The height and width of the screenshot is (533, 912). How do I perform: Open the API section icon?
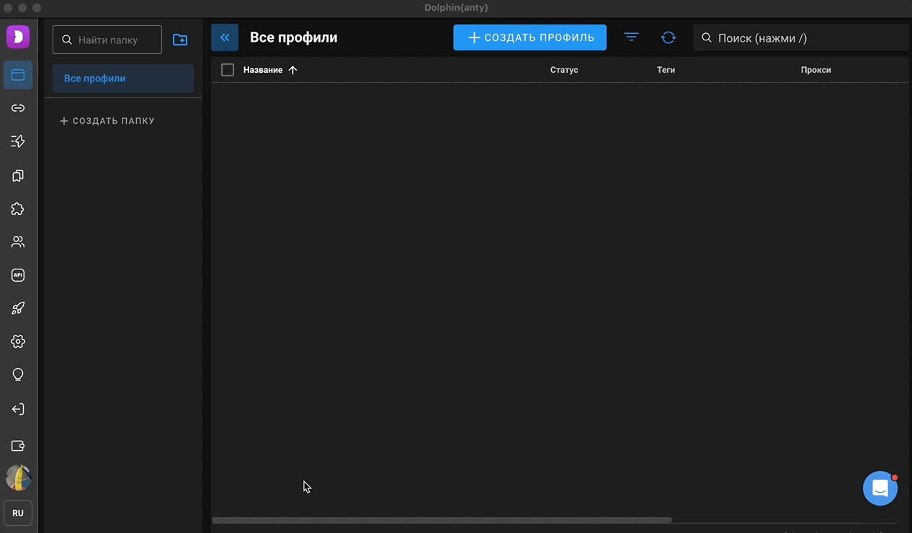18,275
